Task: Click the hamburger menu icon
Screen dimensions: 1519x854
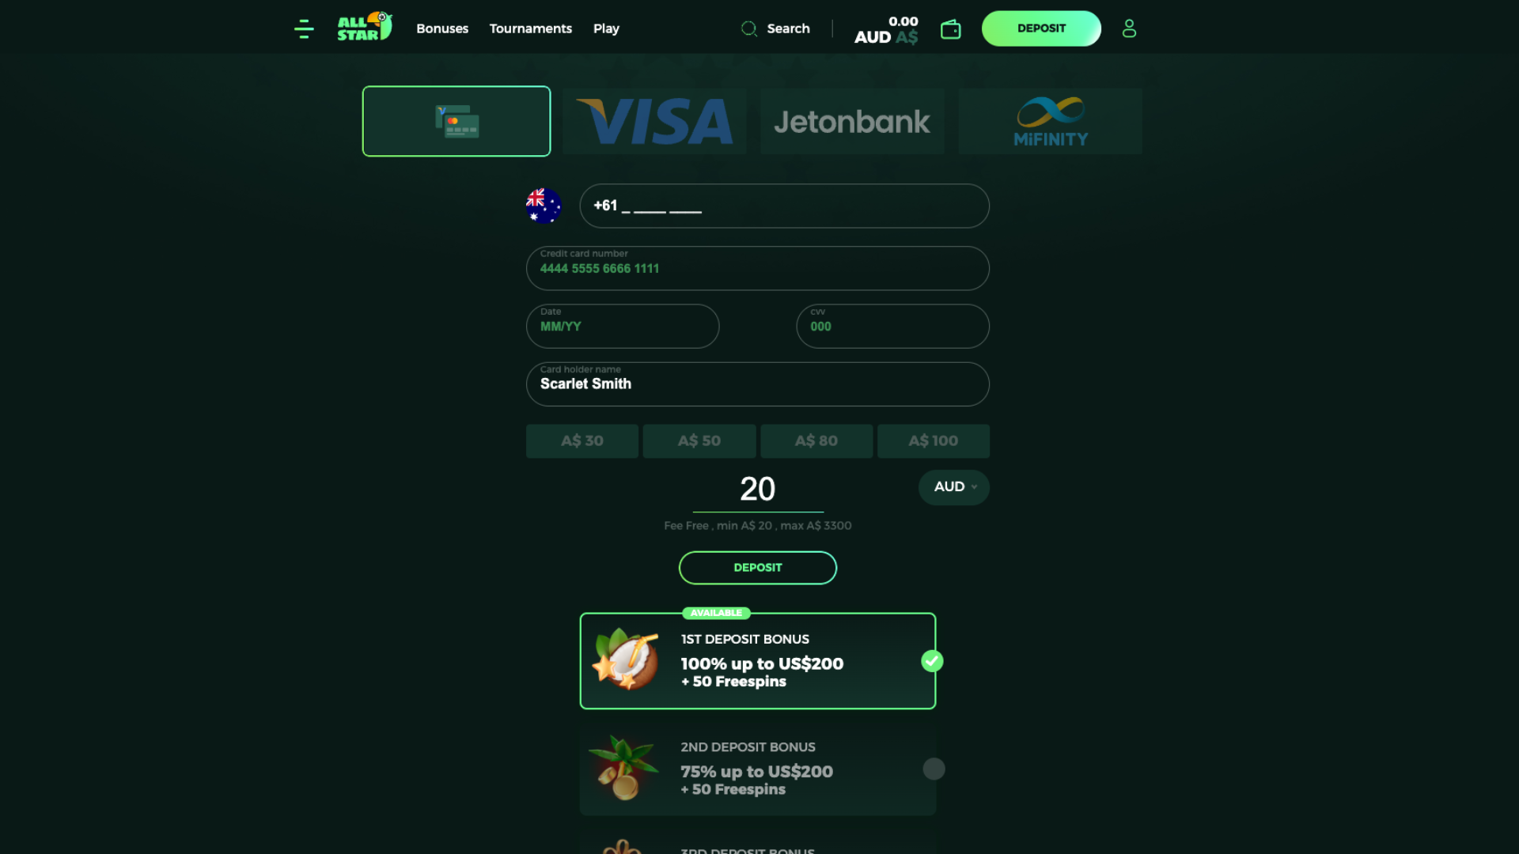Action: pyautogui.click(x=304, y=28)
